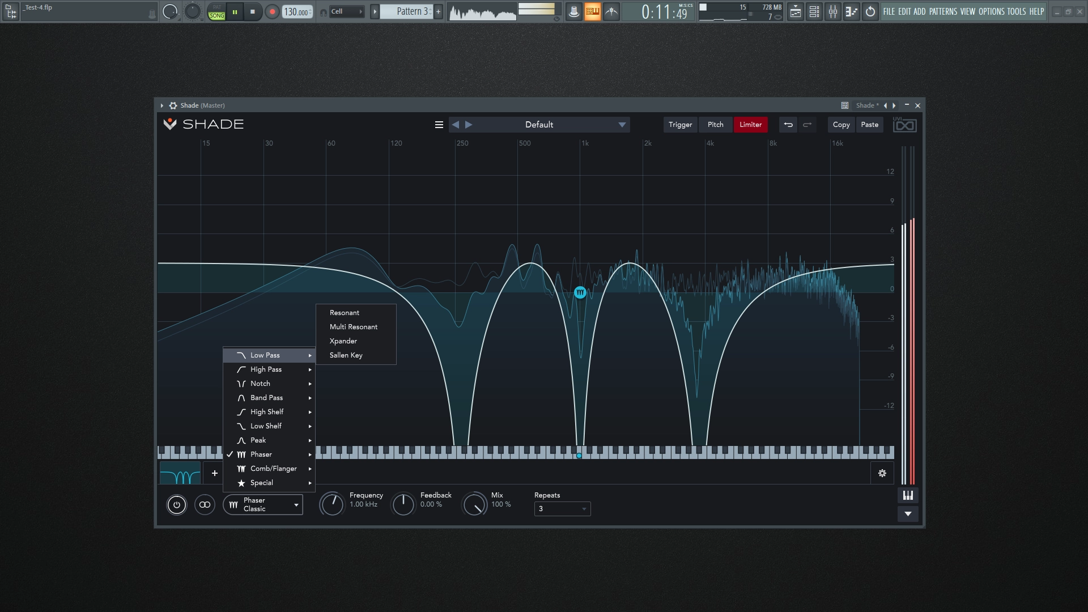
Task: Click the 130.000 tempo field
Action: 297,11
